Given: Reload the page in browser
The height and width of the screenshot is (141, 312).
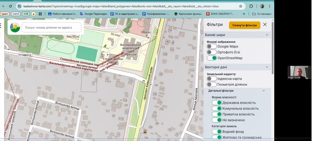Looking at the screenshot, I should tap(10, 6).
